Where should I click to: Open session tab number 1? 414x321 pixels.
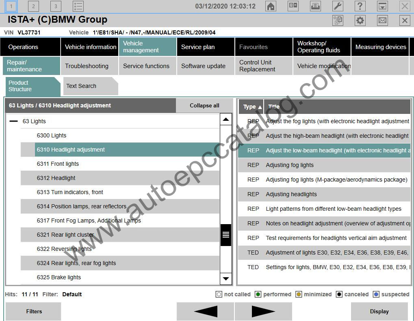(x=11, y=6)
